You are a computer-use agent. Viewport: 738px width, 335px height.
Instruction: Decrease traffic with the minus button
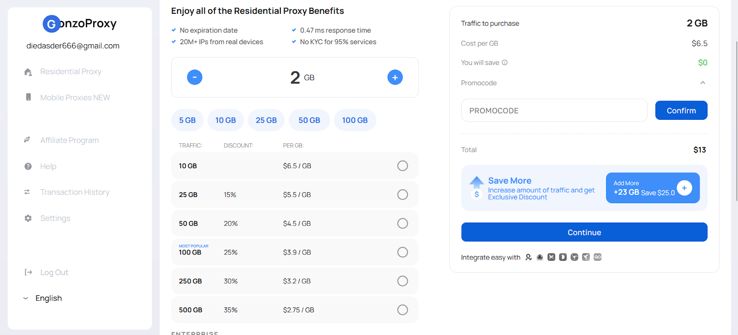point(195,77)
